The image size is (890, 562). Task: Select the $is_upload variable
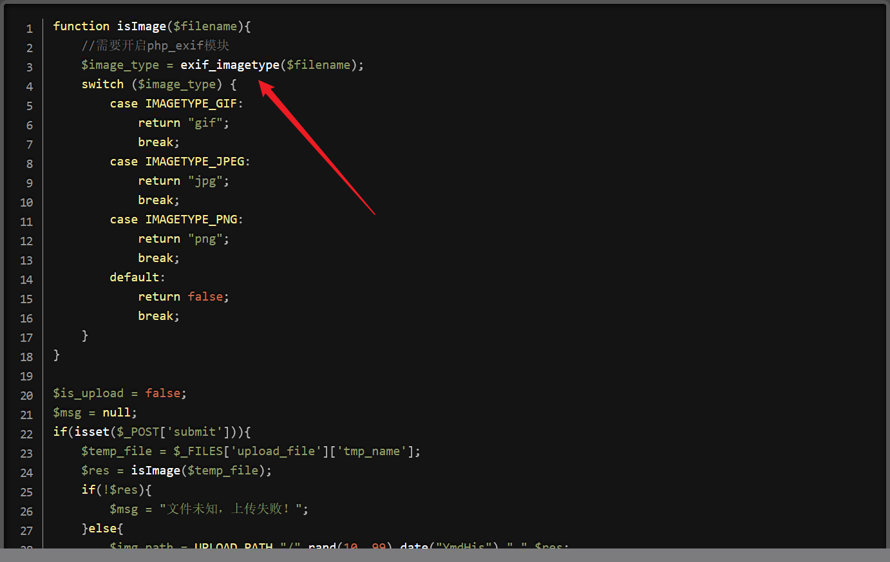point(88,393)
